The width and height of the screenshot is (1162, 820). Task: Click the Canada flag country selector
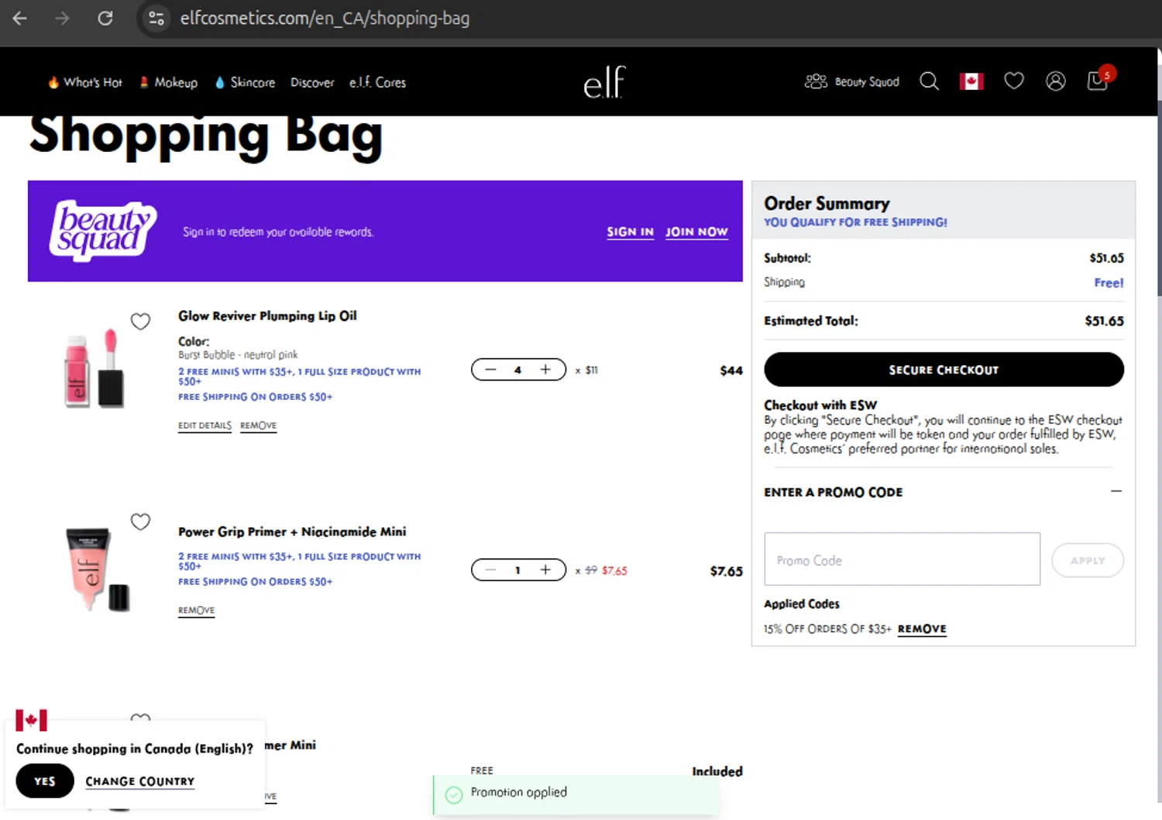click(971, 81)
